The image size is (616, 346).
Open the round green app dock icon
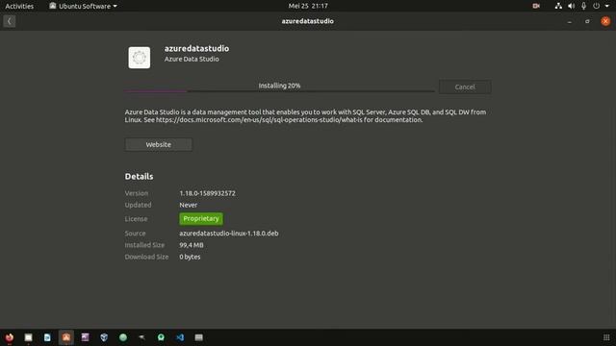(123, 337)
